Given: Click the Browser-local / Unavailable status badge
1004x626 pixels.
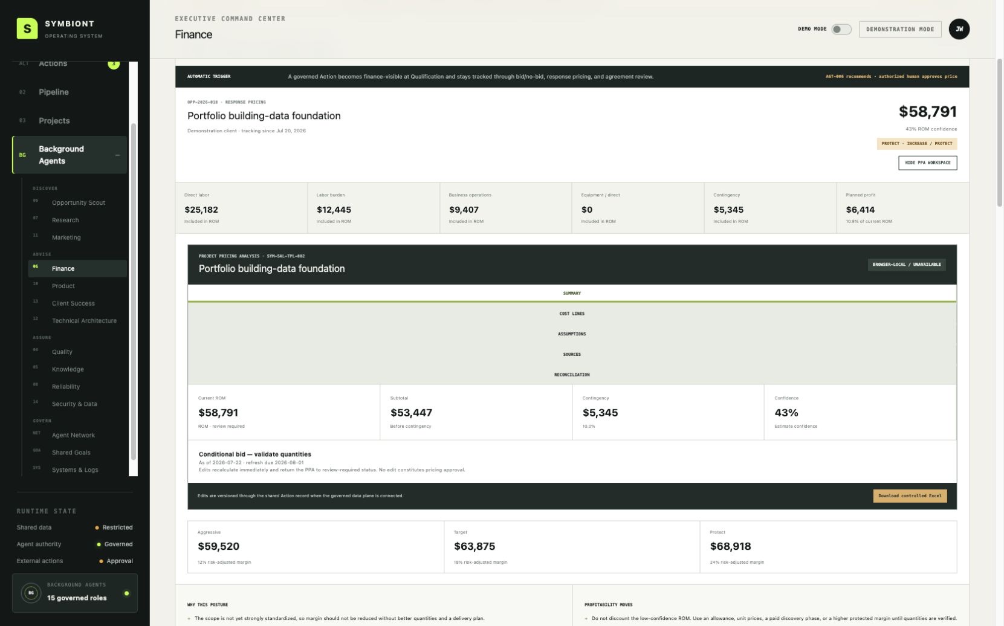Looking at the screenshot, I should [x=907, y=265].
